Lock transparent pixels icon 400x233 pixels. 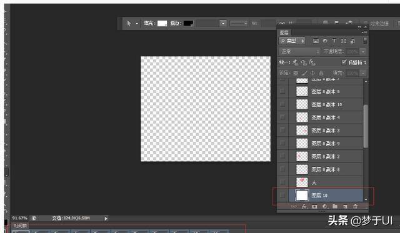(296, 73)
